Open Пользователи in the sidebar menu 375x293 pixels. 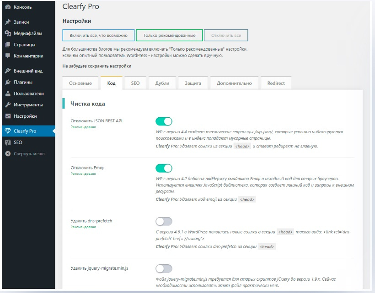point(28,94)
